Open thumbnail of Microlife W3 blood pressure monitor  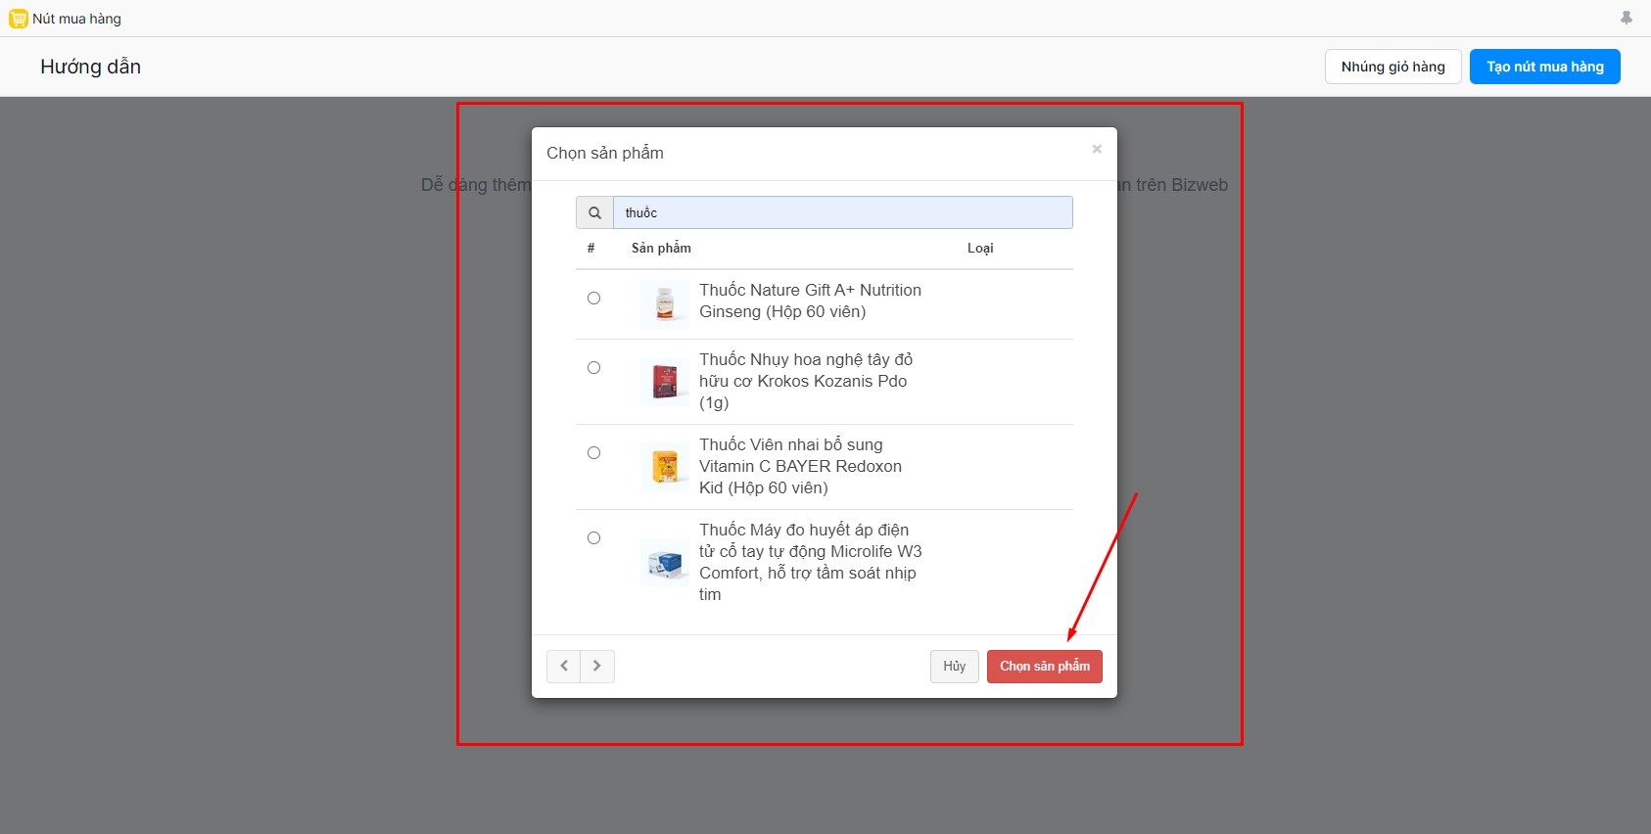(665, 563)
